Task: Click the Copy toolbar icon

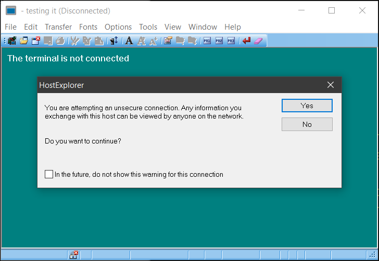Action: tap(87, 41)
